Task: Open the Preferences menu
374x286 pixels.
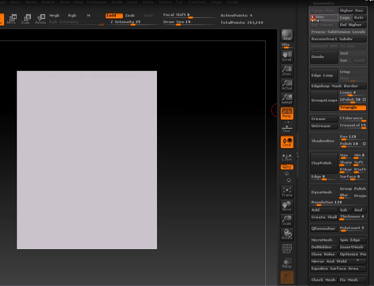Action: 97,2
